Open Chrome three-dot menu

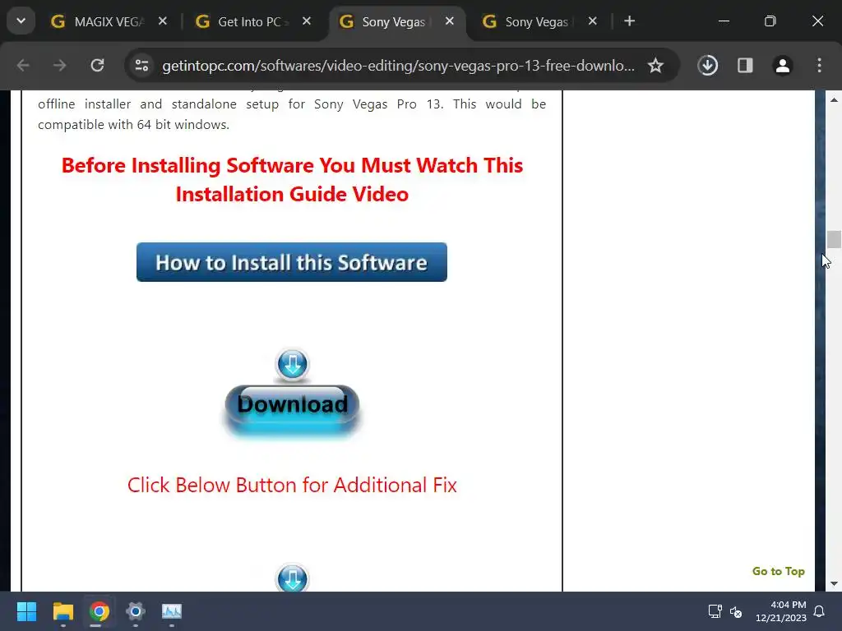tap(819, 66)
